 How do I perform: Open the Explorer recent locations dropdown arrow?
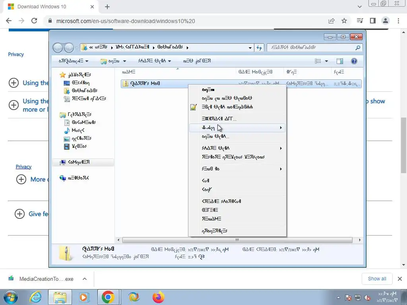[77, 48]
